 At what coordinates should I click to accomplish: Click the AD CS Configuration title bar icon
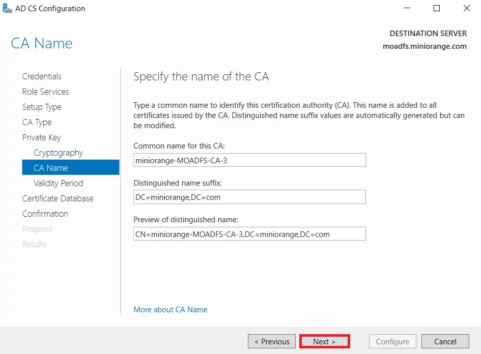click(7, 8)
